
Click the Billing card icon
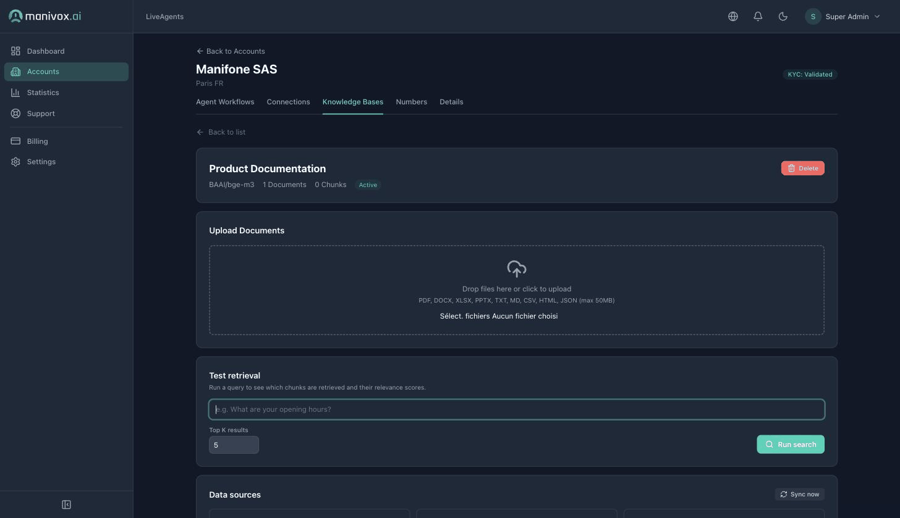(15, 141)
